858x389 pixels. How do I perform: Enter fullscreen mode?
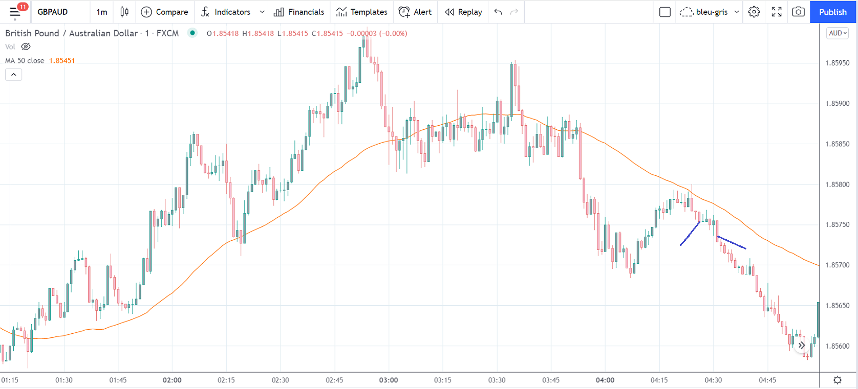pos(777,12)
